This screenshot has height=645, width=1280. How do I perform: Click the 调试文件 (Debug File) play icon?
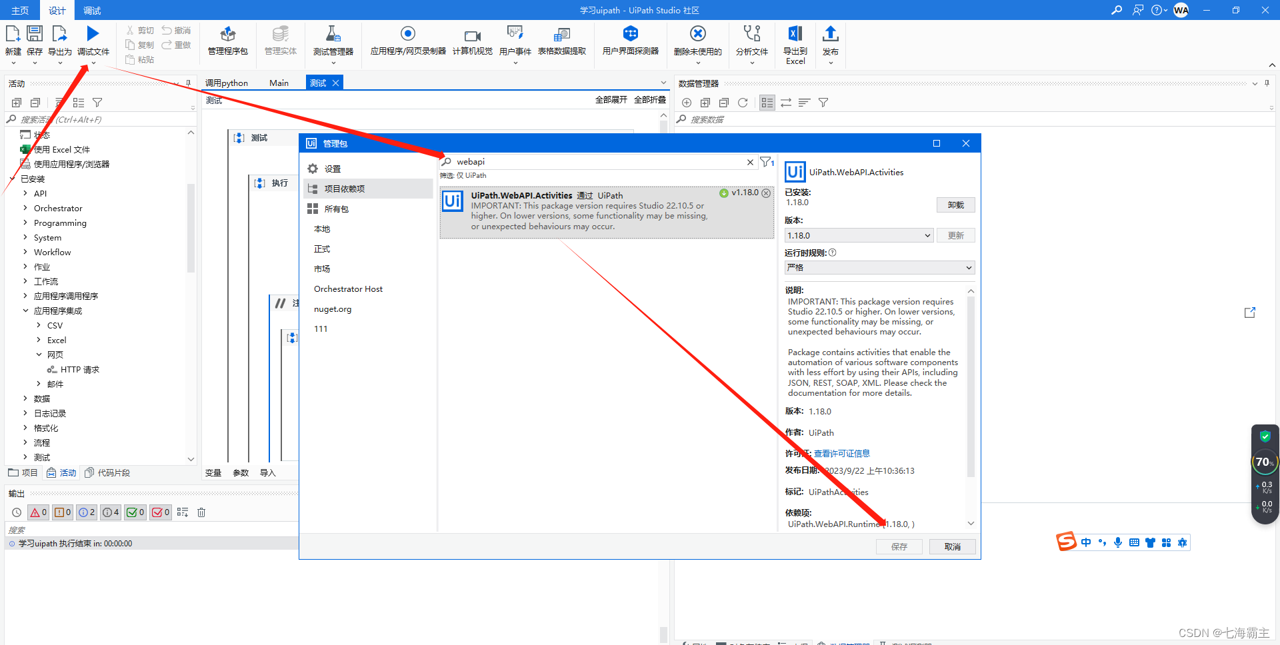click(x=93, y=33)
